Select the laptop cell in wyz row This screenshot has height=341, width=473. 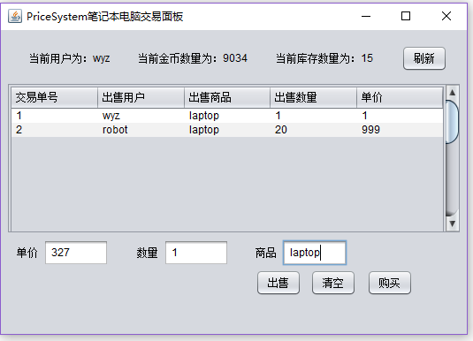227,116
